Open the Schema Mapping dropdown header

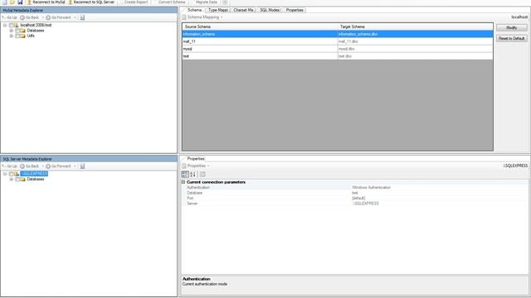coord(202,17)
